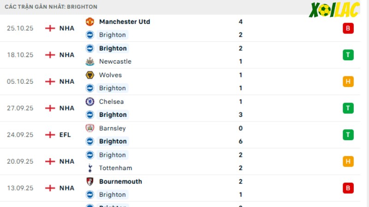Open the Barnsley 0 Brighton 6 match row
Viewport: 369px width, 207px height.
[180, 135]
